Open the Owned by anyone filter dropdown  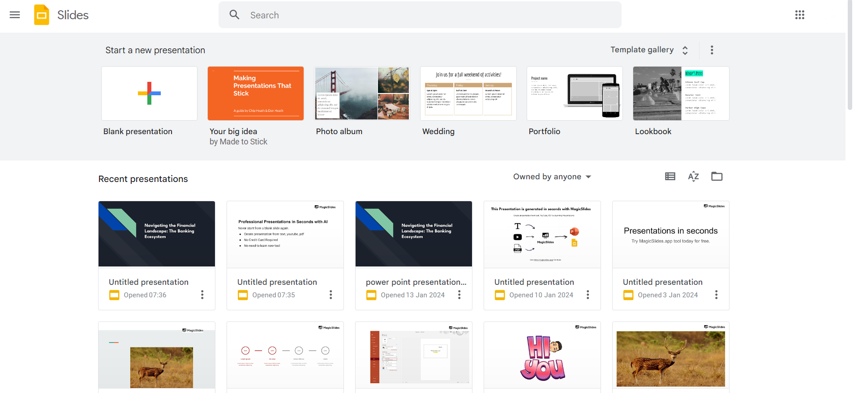click(x=552, y=177)
